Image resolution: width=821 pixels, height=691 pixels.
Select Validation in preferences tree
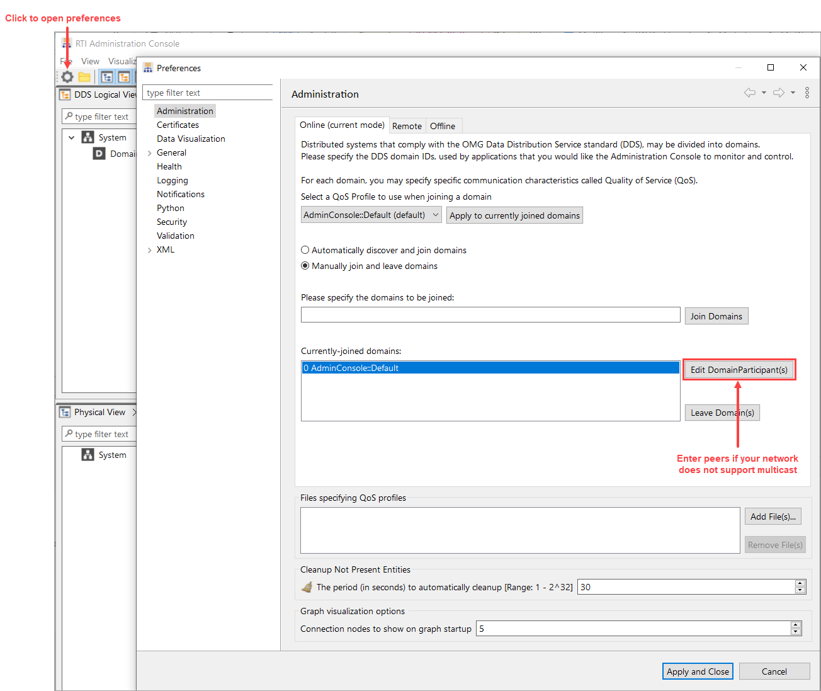(x=176, y=236)
